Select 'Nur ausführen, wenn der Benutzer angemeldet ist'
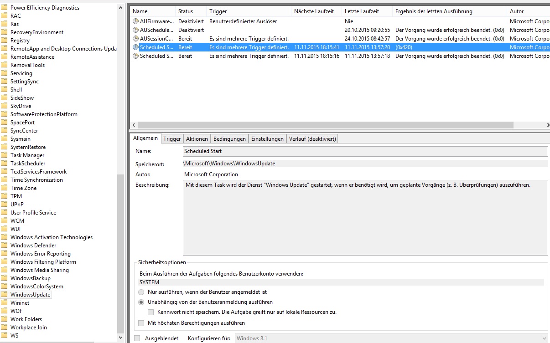This screenshot has width=550, height=343. [x=141, y=292]
